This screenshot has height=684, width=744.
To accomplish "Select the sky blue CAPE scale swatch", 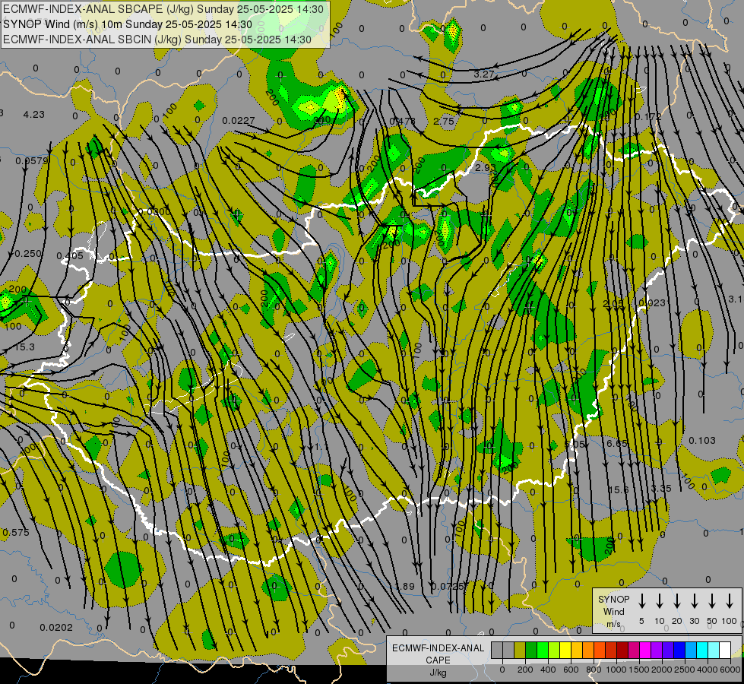I will [692, 651].
